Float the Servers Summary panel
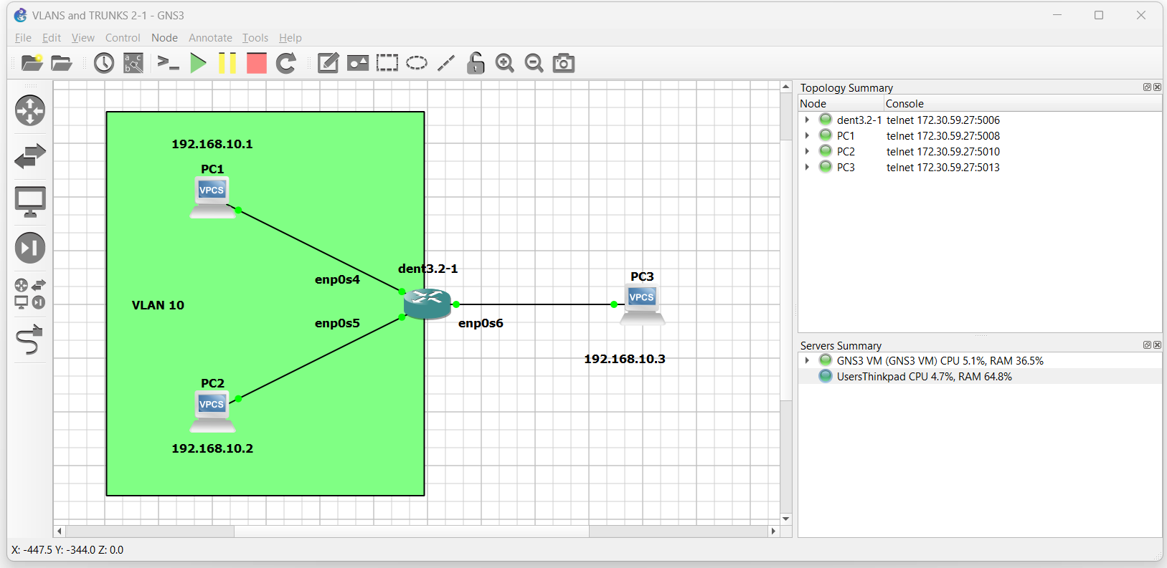The width and height of the screenshot is (1167, 568). coord(1147,345)
